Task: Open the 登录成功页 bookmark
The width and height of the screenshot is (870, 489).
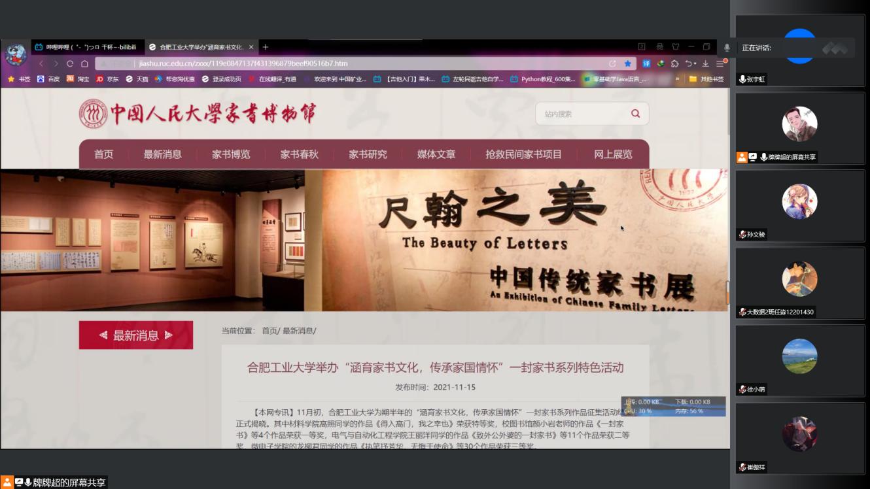Action: pos(221,79)
